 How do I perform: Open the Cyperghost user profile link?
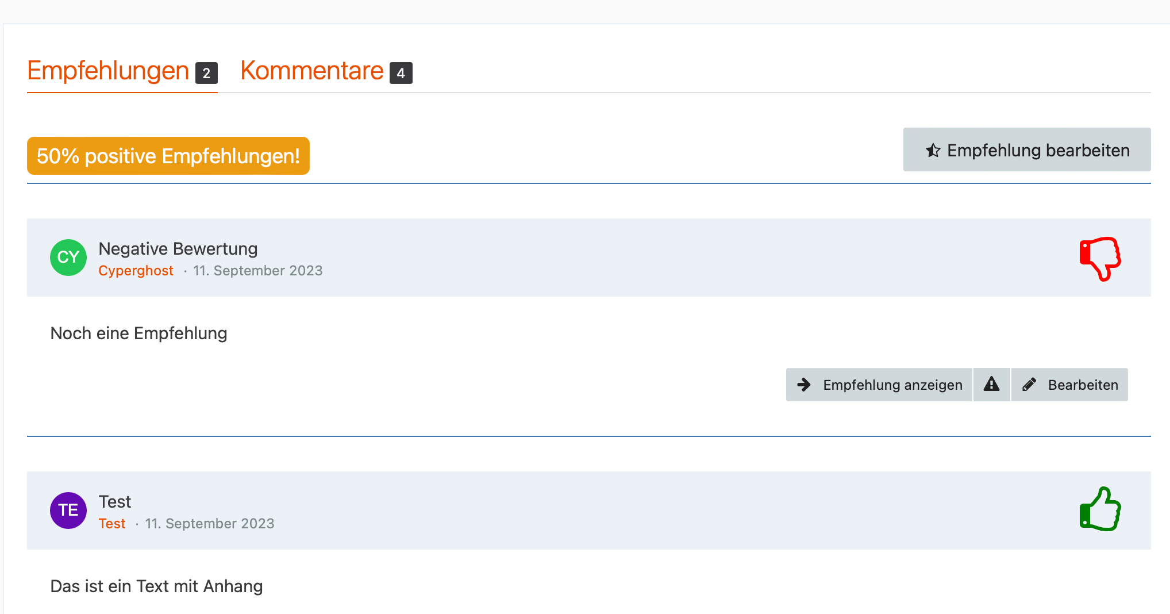pos(136,271)
